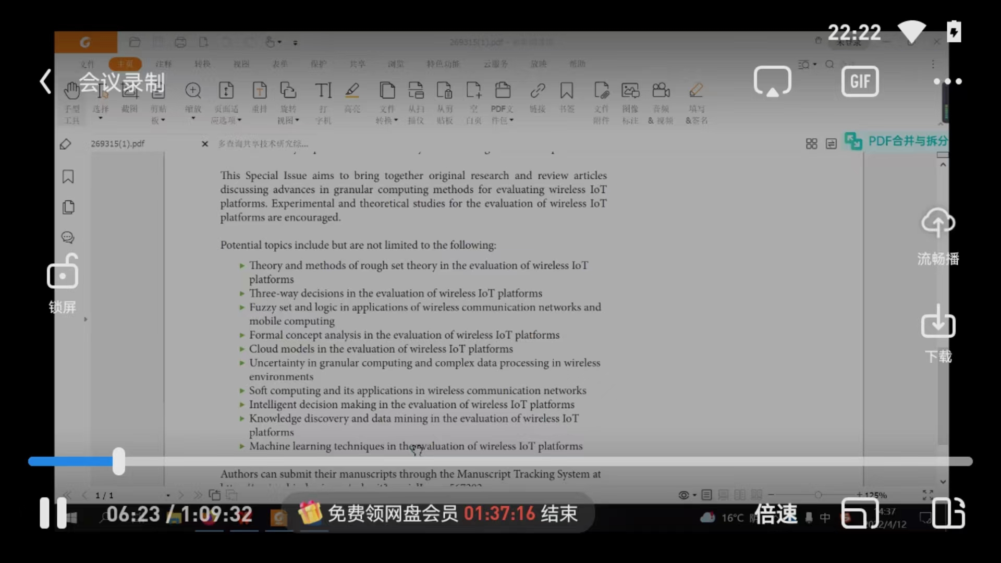Toggle the screen lock 锁屏
The width and height of the screenshot is (1001, 563).
point(63,272)
